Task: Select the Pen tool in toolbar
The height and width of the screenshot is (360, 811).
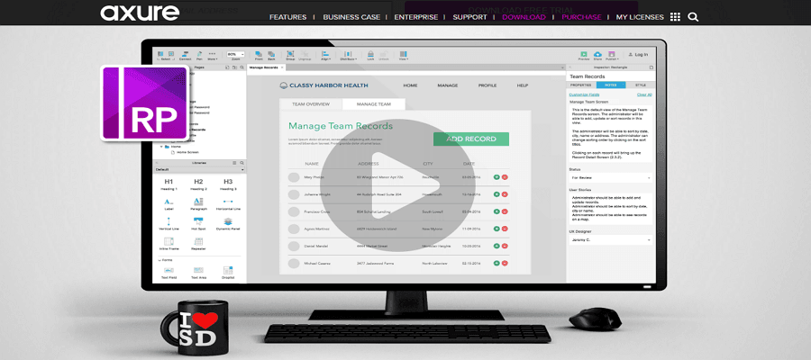Action: [199, 55]
